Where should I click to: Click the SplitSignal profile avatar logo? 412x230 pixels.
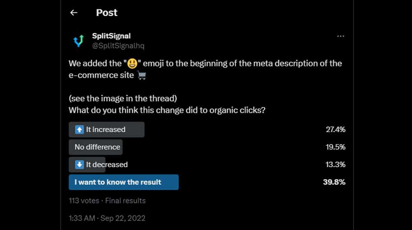tap(78, 41)
